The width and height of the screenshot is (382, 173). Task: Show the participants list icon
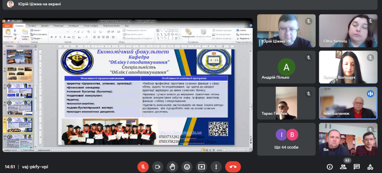343,167
